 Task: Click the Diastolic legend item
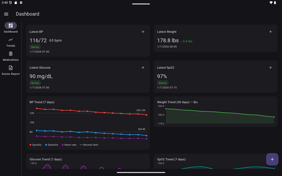[x=52, y=145]
